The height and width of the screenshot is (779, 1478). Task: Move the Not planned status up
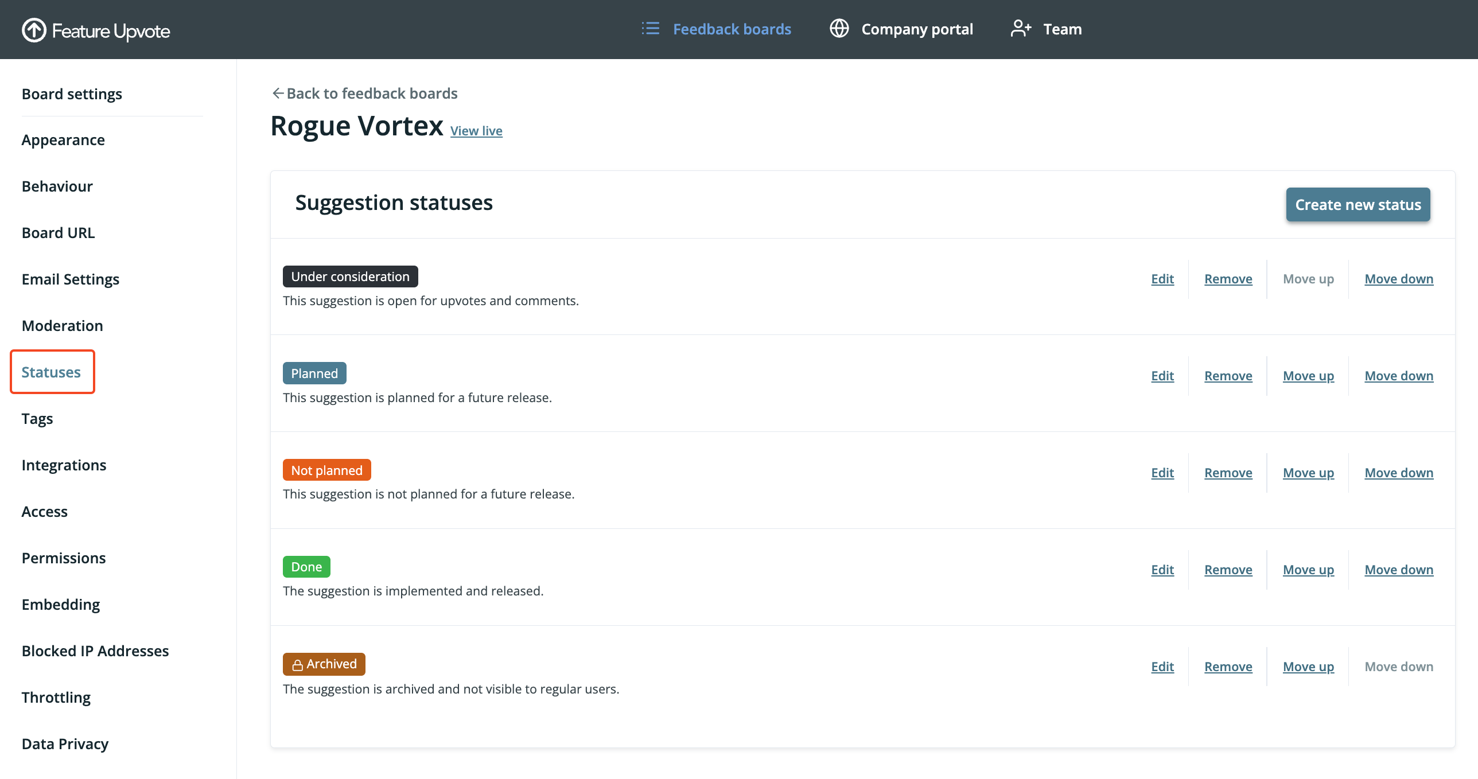coord(1308,473)
